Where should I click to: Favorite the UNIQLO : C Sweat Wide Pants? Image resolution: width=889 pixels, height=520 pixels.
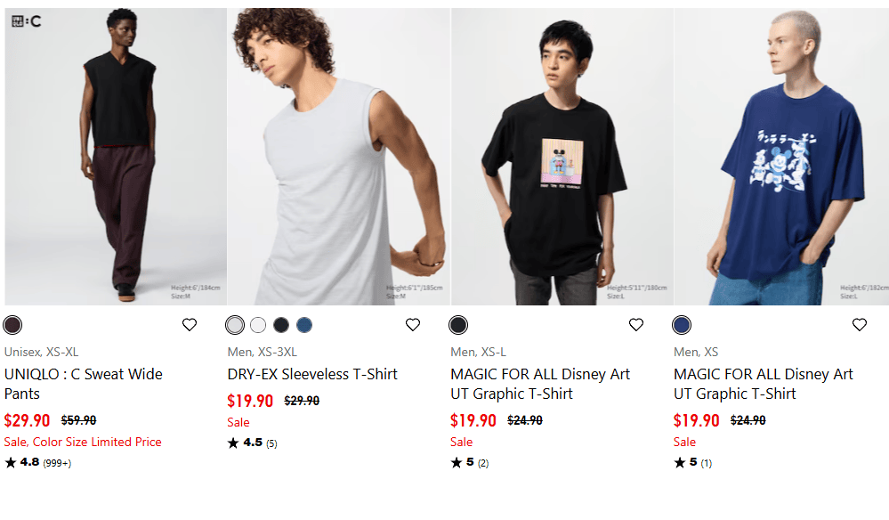190,325
